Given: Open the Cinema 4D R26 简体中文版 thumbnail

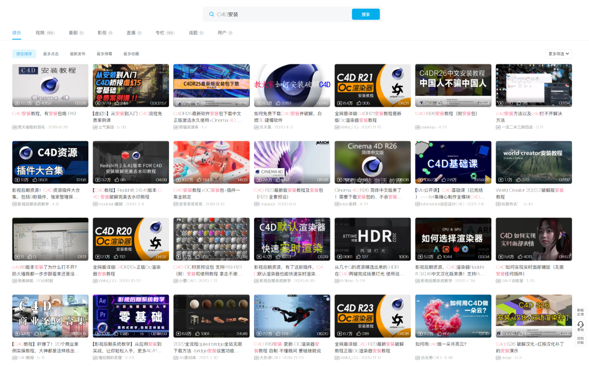Looking at the screenshot, I should pos(372,163).
